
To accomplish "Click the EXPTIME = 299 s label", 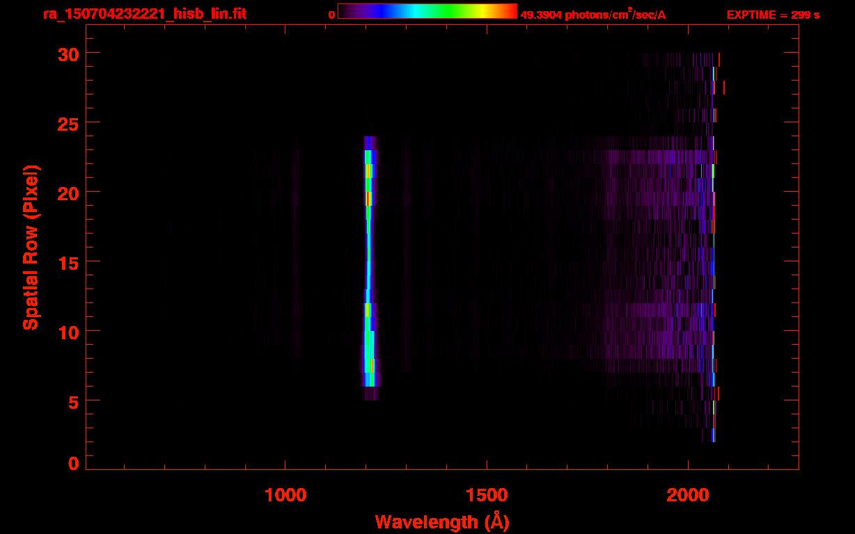I will click(773, 15).
